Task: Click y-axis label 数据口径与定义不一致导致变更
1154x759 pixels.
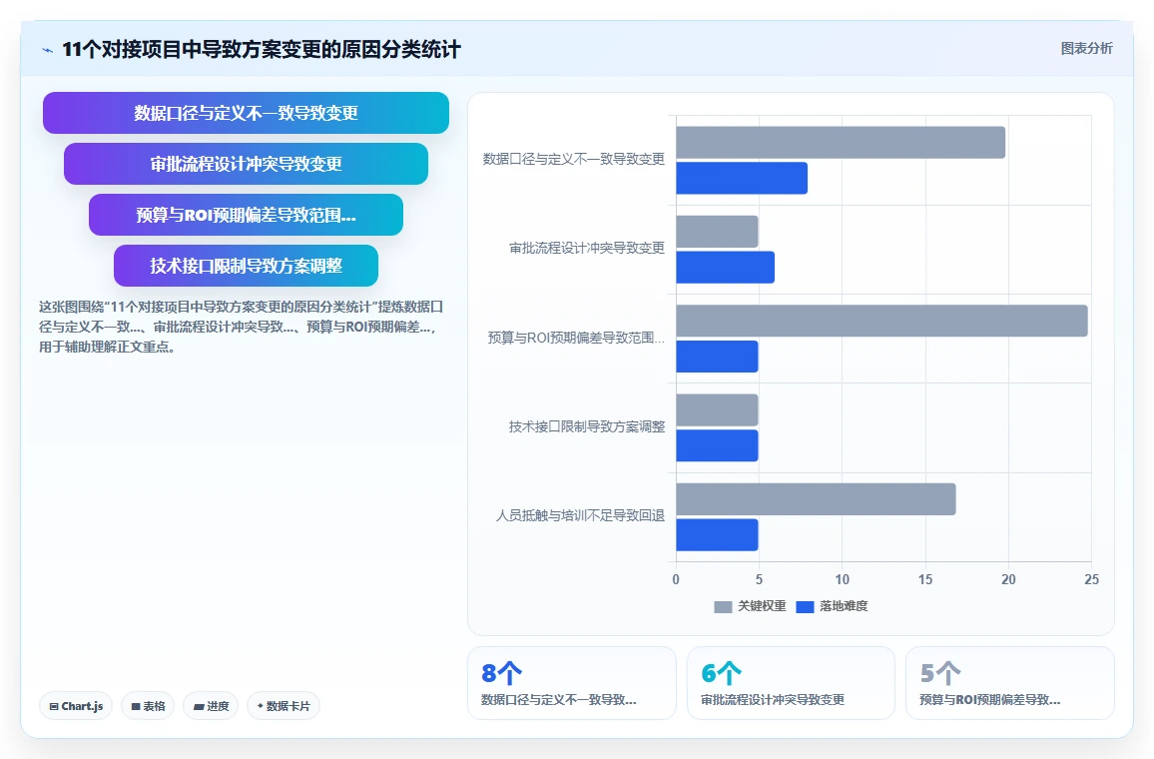Action: (573, 158)
